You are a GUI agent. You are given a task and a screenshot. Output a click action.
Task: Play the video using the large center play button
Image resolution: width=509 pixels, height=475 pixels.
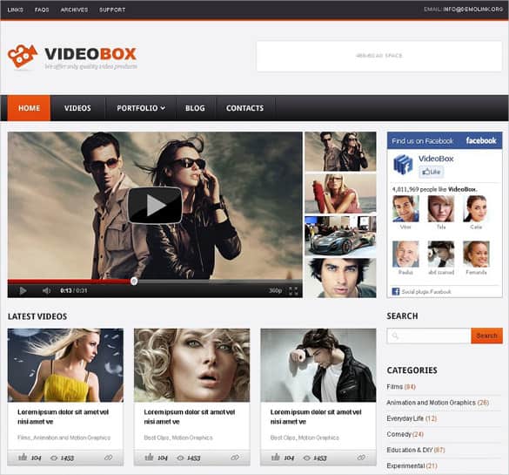[155, 205]
